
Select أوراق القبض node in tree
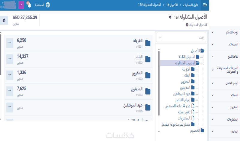coord(183,100)
